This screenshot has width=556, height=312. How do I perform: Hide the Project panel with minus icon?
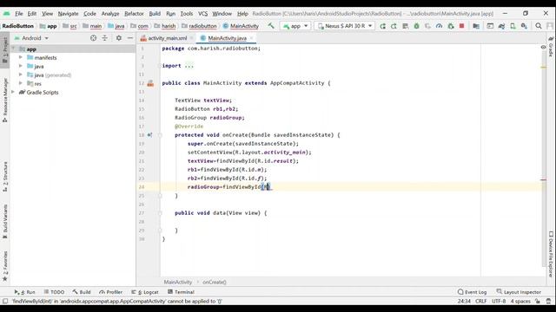point(130,38)
